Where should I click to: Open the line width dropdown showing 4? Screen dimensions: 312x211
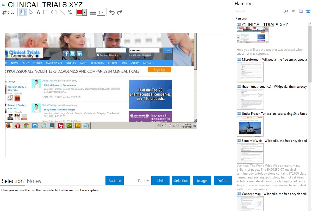pyautogui.click(x=101, y=12)
